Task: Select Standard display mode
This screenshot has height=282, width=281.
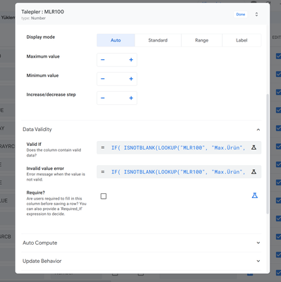Action: click(158, 40)
